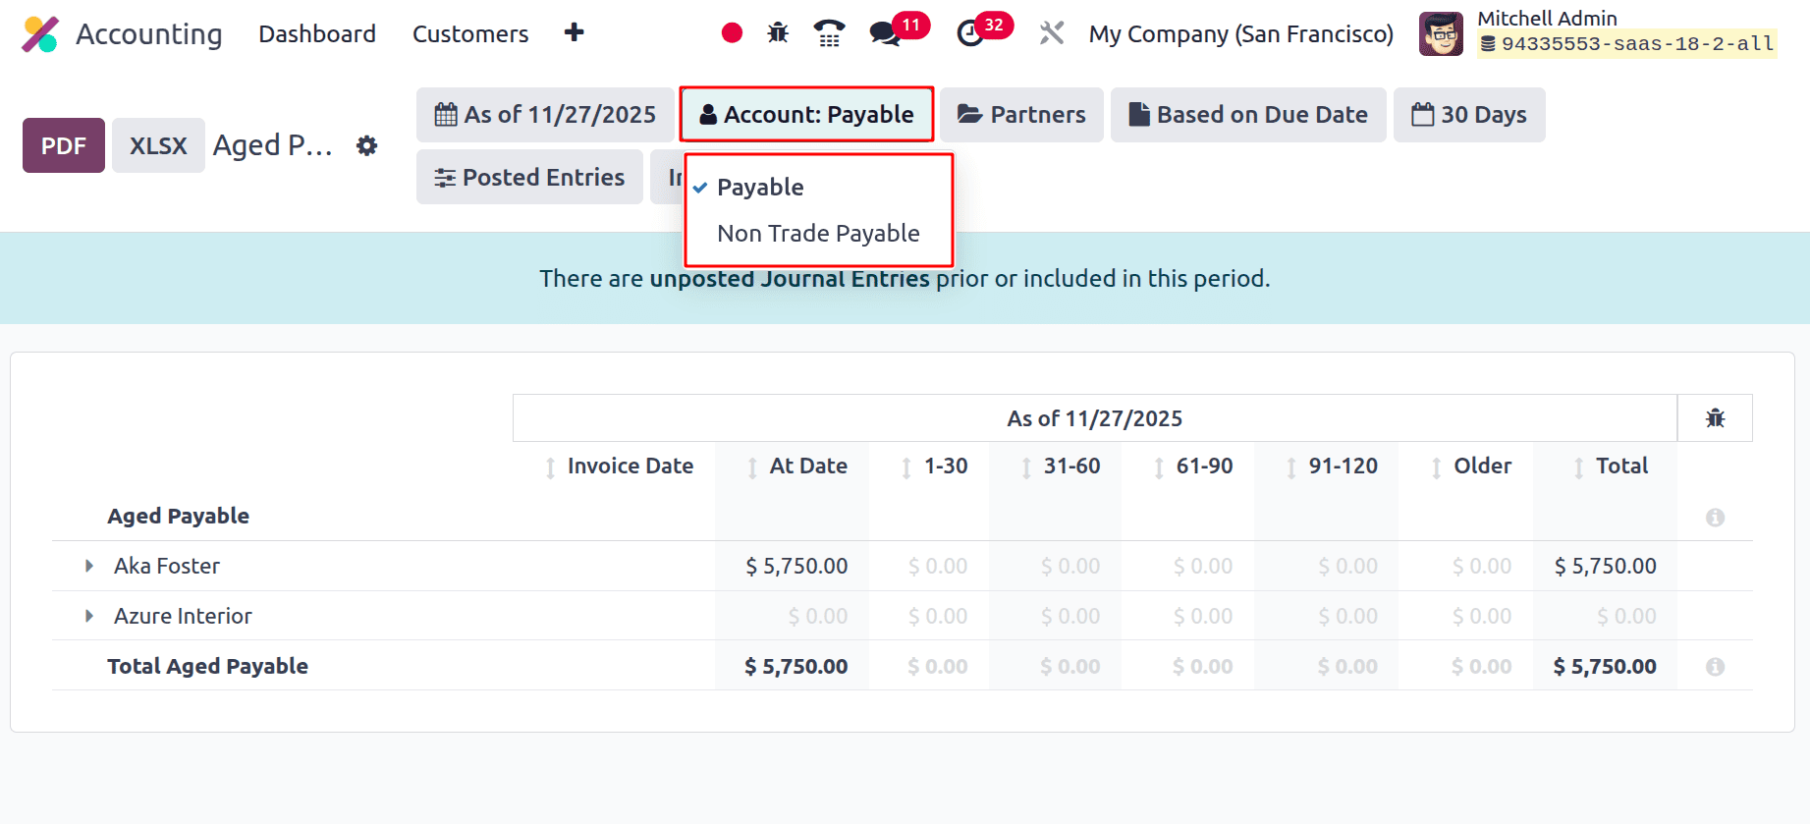Switch company My Company (San Francisco)

pyautogui.click(x=1241, y=34)
